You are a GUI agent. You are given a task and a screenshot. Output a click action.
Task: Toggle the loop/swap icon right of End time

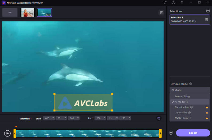click(159, 118)
